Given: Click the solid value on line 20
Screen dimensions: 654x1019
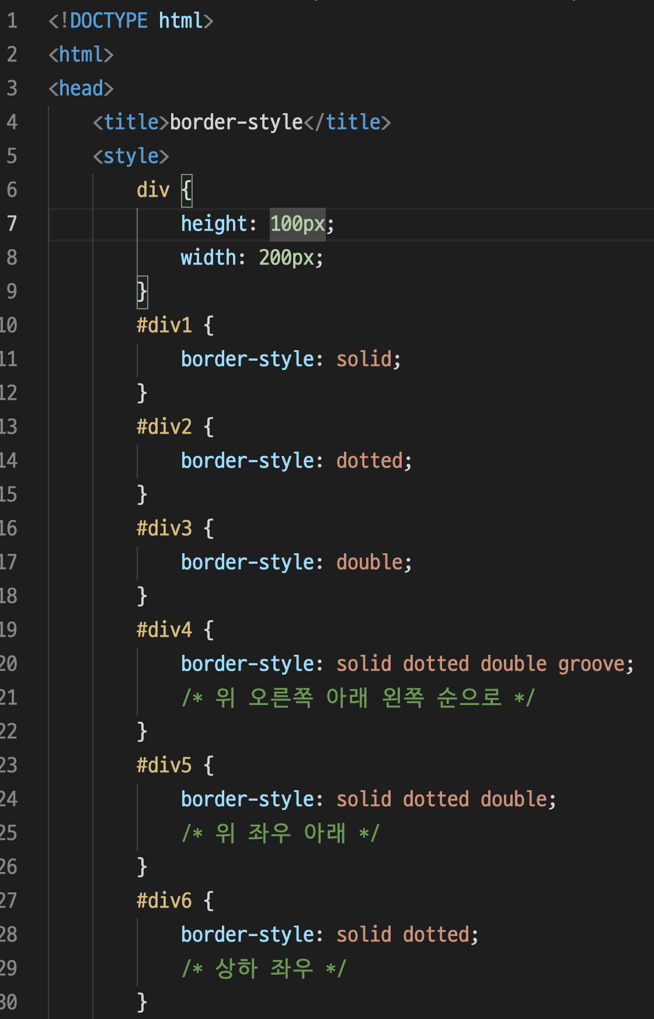Looking at the screenshot, I should pyautogui.click(x=364, y=664).
